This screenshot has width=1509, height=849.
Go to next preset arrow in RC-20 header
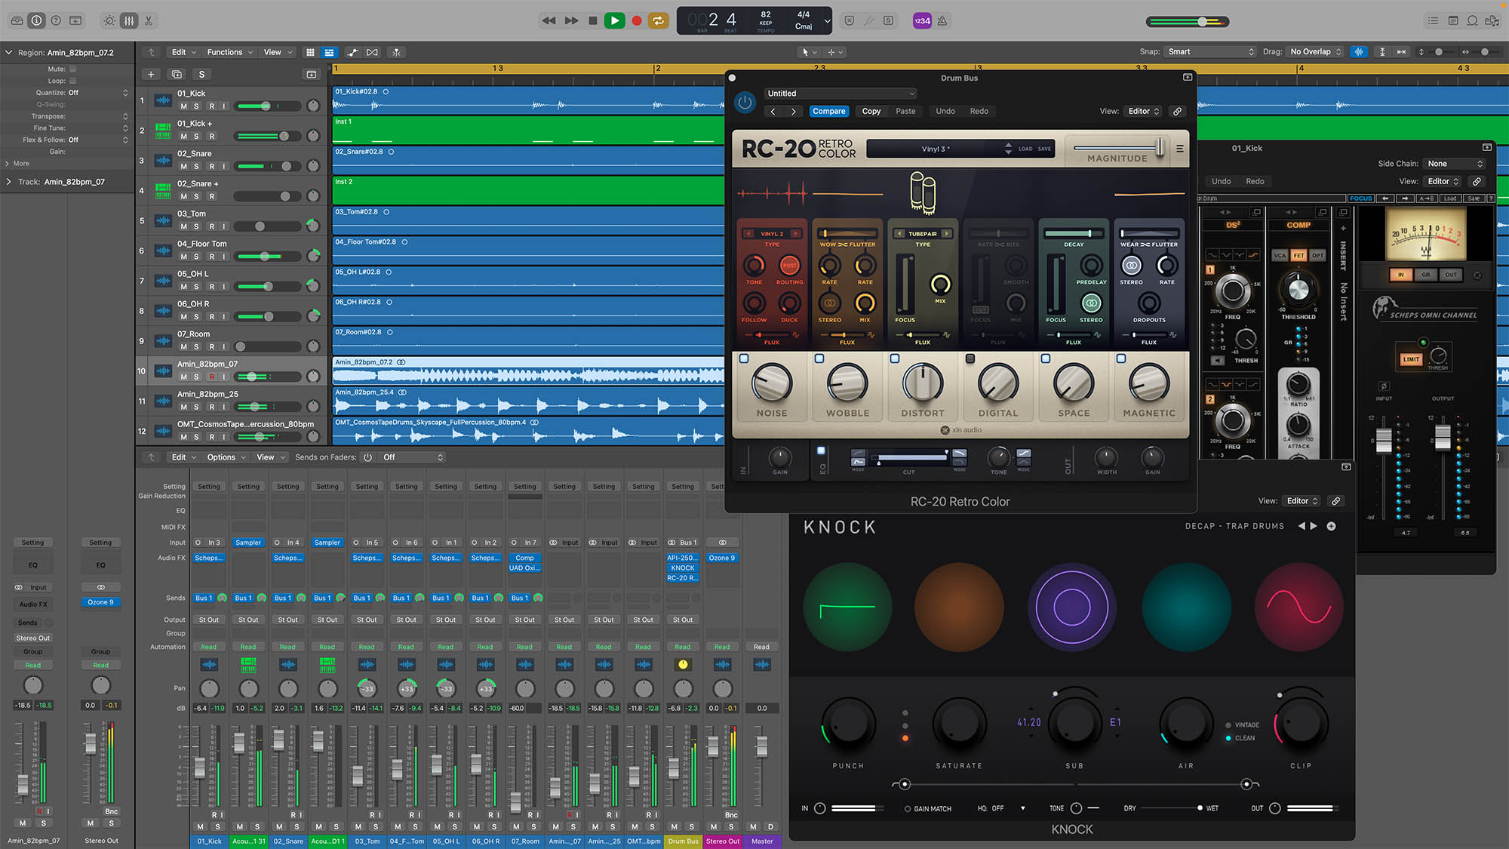tap(793, 111)
